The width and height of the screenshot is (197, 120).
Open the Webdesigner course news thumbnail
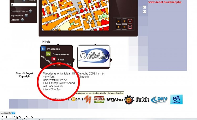click(x=56, y=56)
